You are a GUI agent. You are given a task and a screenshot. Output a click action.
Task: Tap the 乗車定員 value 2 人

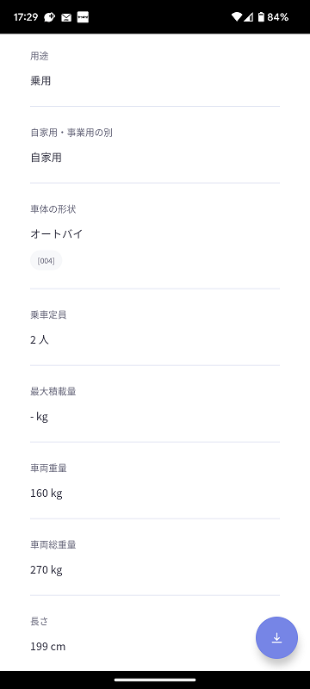(x=40, y=339)
